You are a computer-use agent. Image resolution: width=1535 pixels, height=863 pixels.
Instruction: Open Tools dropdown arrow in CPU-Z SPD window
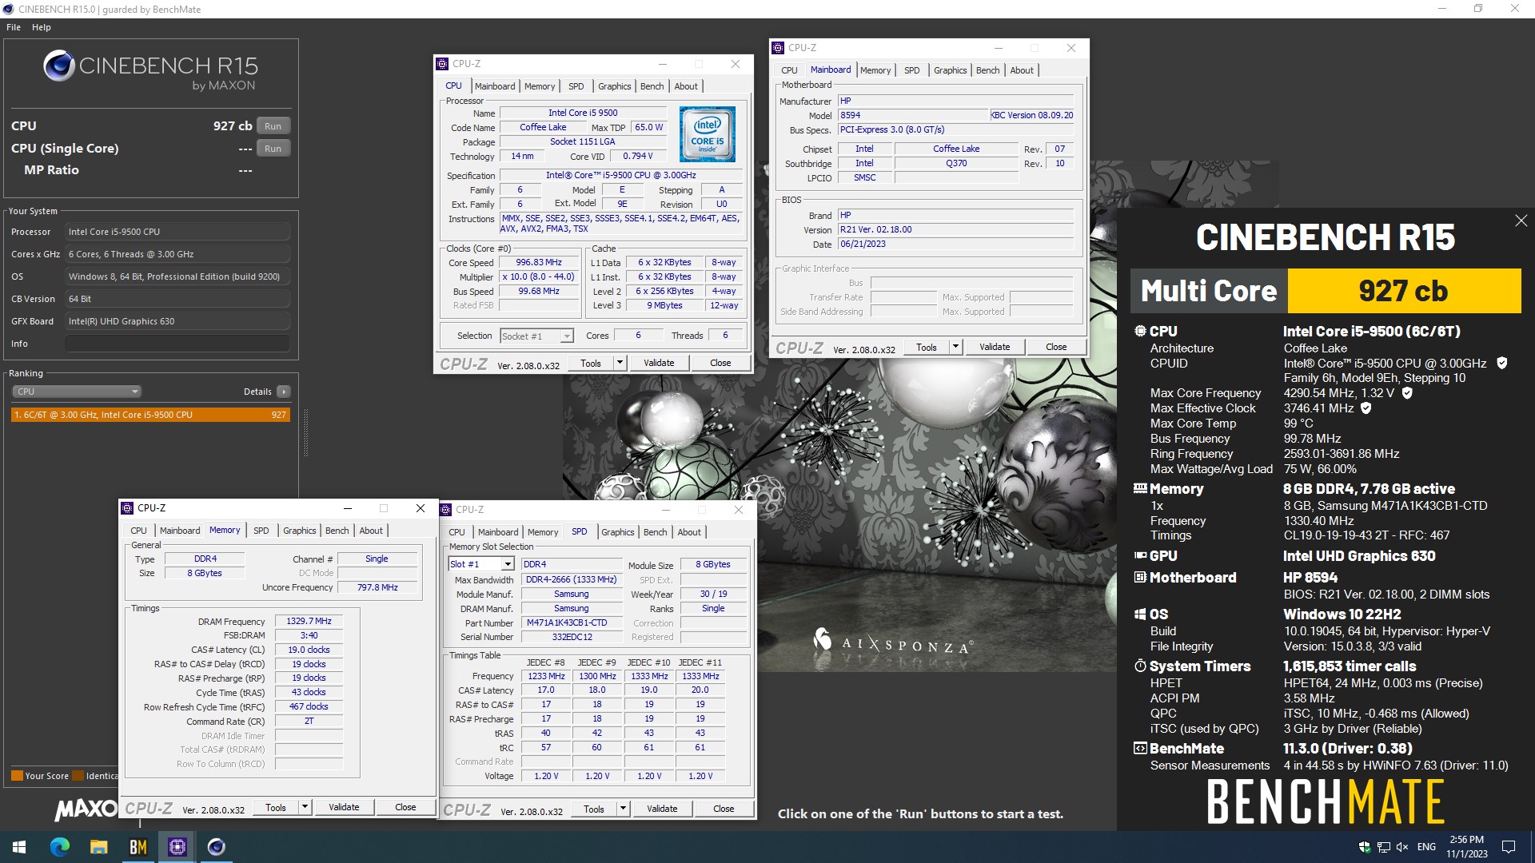(x=622, y=809)
